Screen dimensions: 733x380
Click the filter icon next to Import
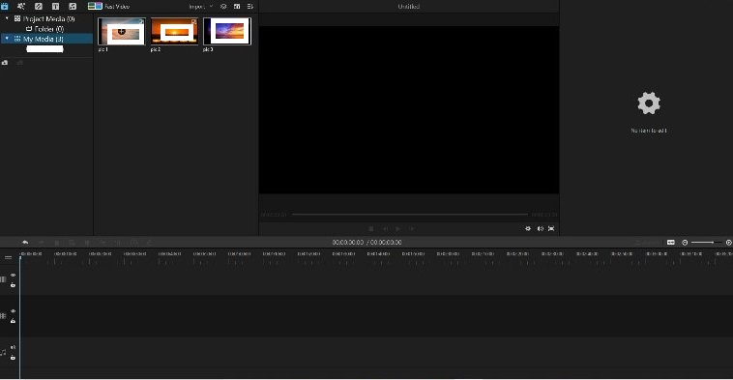tap(223, 7)
